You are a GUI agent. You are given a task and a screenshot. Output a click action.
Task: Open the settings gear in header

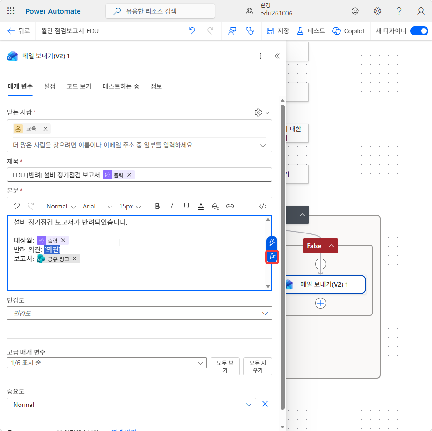pos(377,11)
